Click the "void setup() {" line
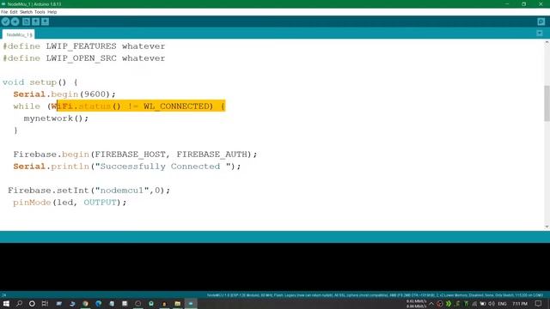550x309 pixels. (40, 82)
